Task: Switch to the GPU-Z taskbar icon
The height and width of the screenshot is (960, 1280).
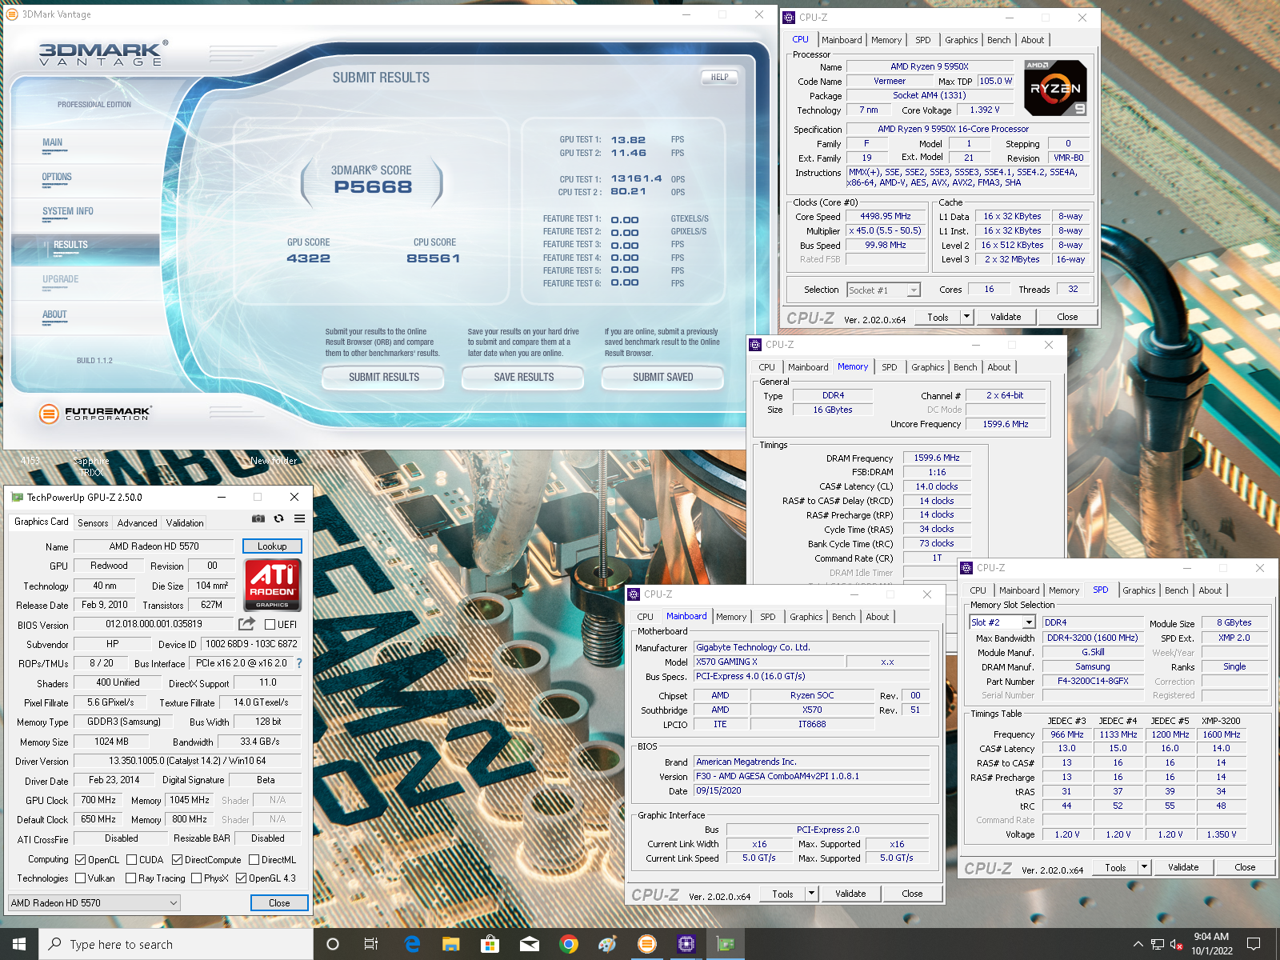Action: 726,944
